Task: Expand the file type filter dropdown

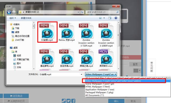Action: [101, 74]
